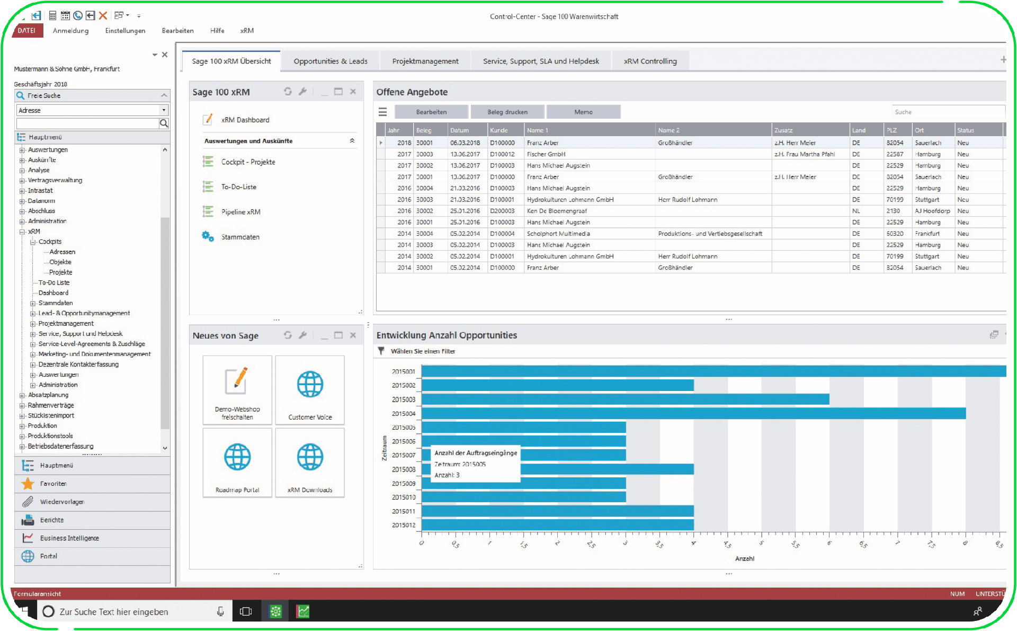Screen dimensions: 1017x631
Task: Open the Customer Voice globe tile
Action: 310,390
